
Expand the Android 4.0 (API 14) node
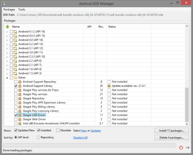(7, 40)
